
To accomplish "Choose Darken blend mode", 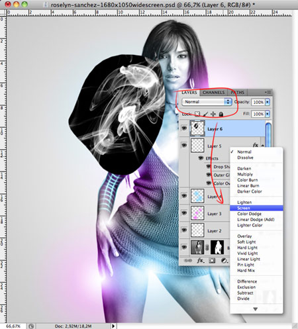I will click(256, 168).
